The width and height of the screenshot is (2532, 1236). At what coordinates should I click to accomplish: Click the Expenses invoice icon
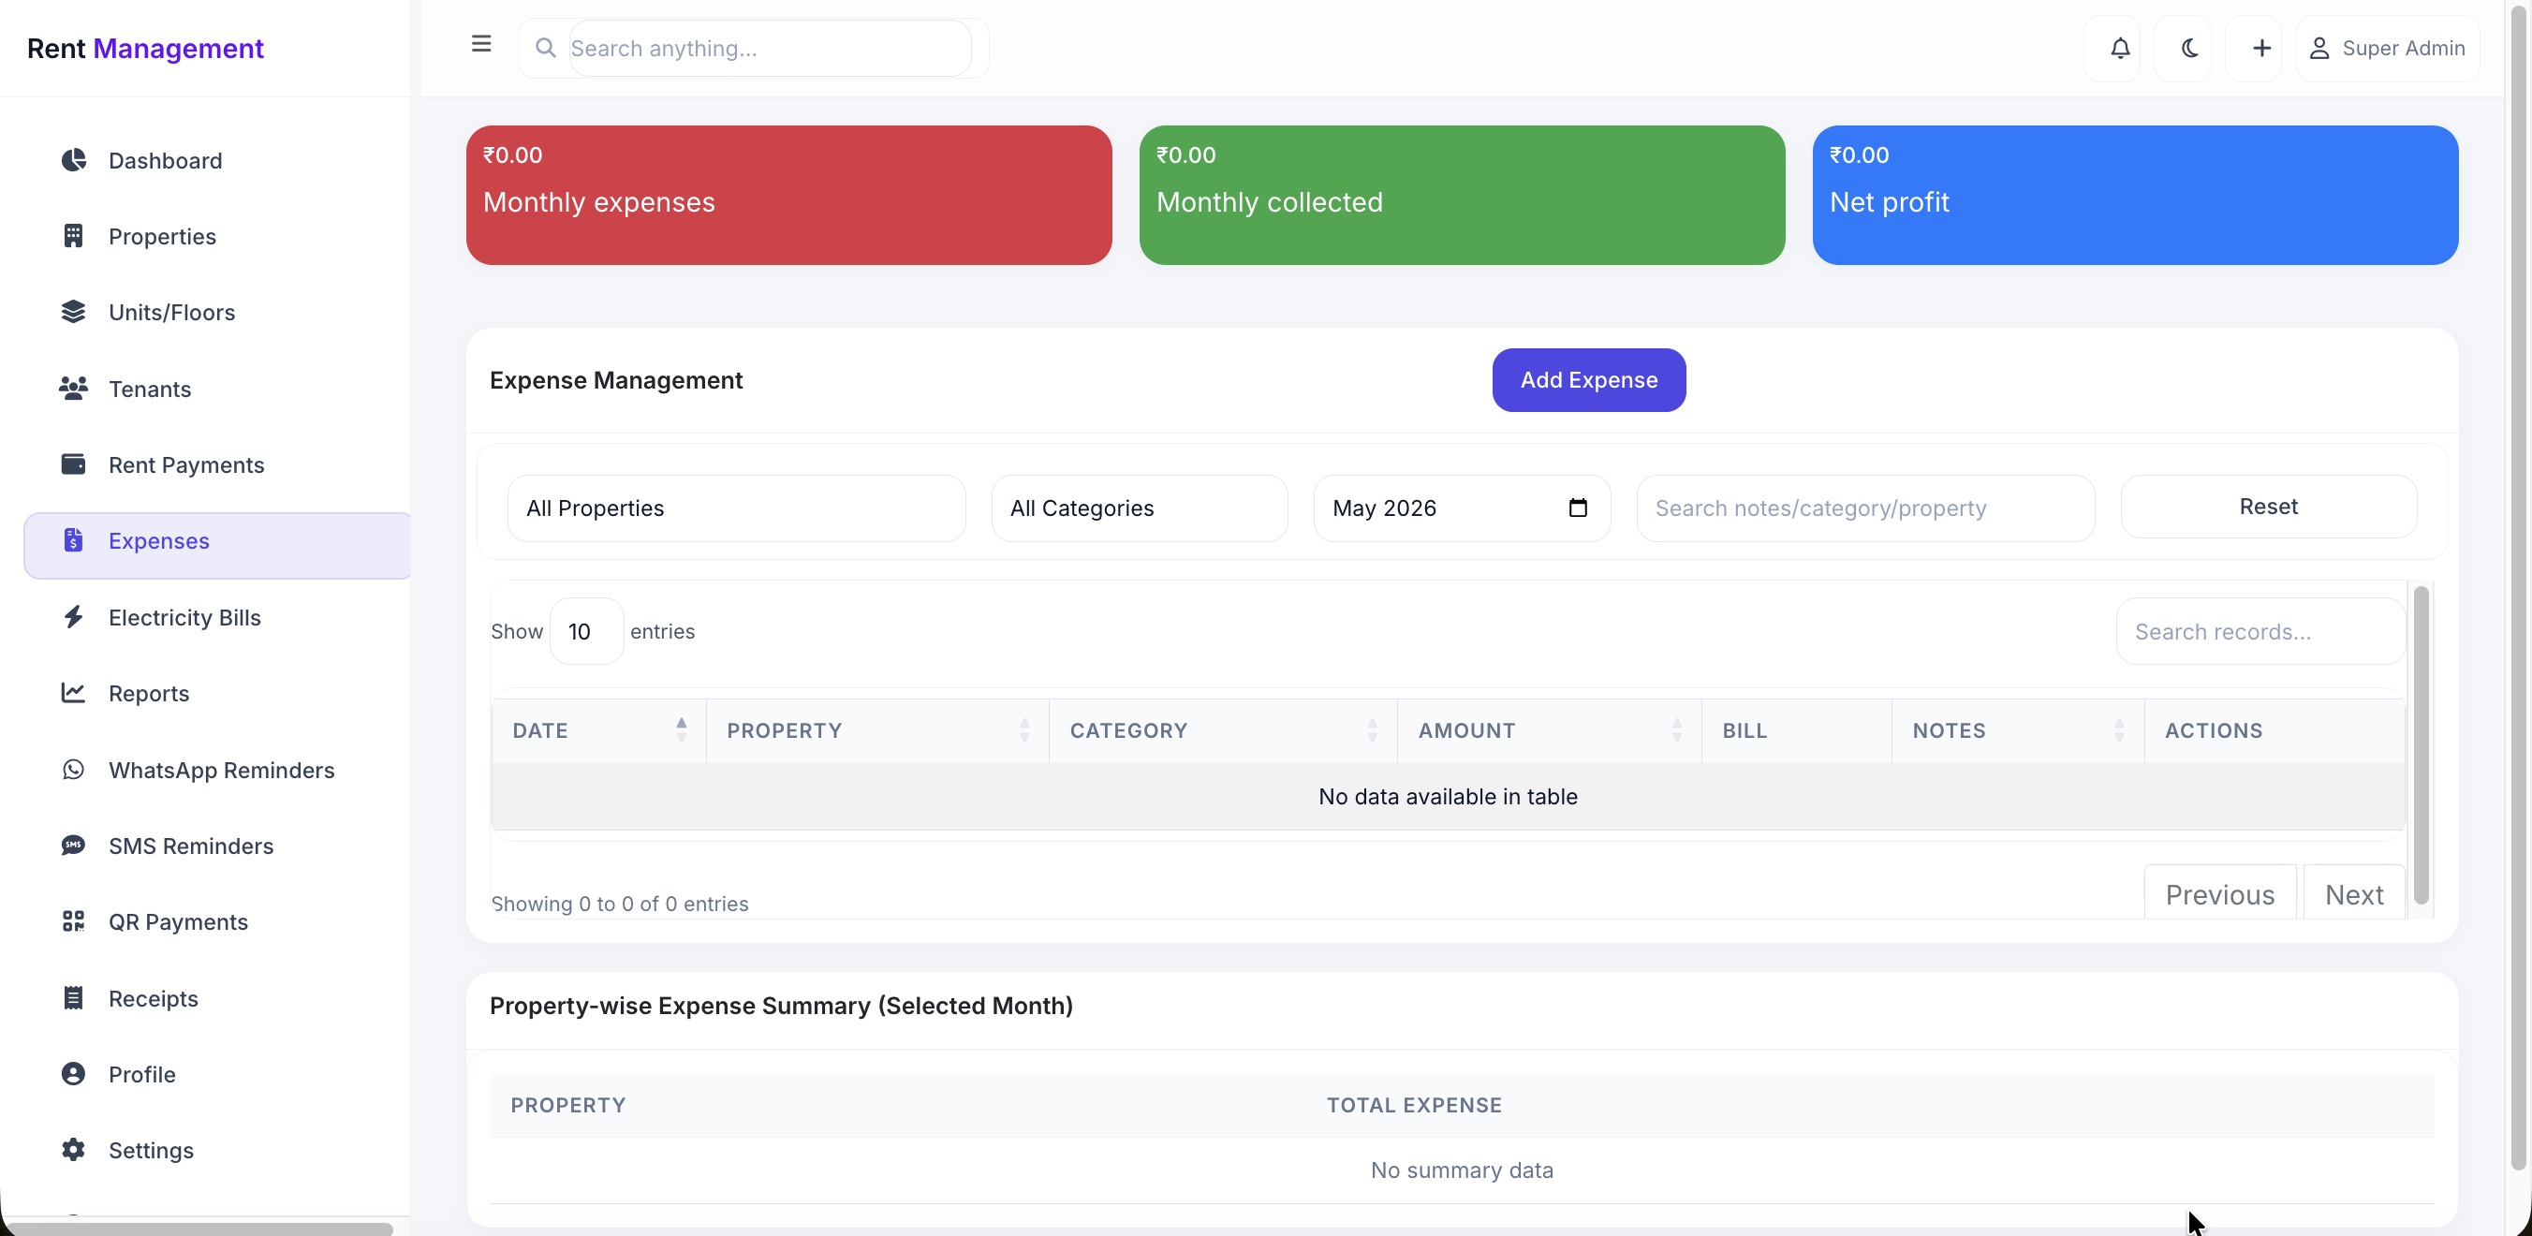[x=74, y=539]
